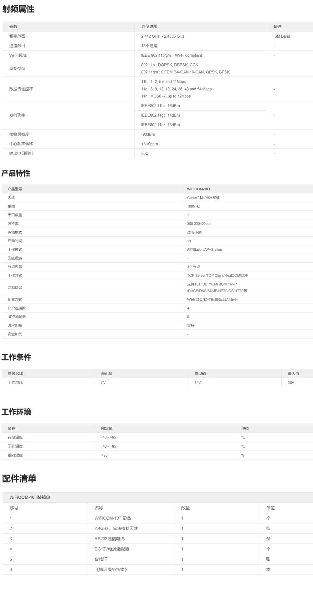Click the TCP连接数 row label
This screenshot has height=604, width=313.
click(17, 308)
